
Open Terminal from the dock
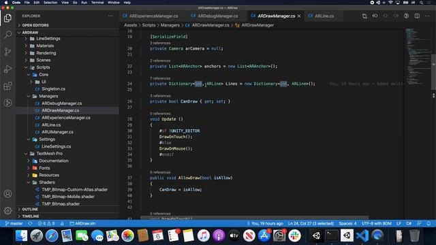(x=332, y=235)
